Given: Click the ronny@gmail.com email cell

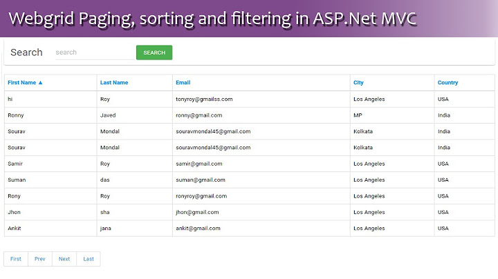Looking at the screenshot, I should point(199,115).
